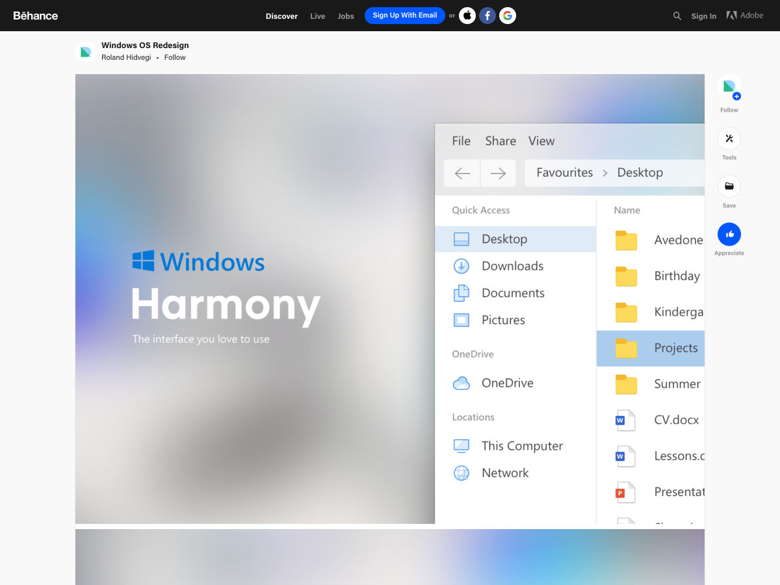Sign up with Facebook icon
Image resolution: width=780 pixels, height=585 pixels.
[487, 16]
